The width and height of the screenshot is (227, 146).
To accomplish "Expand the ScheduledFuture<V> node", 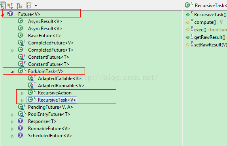I will [12, 136].
